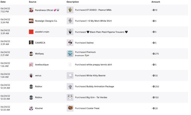This screenshot has width=191, height=115.
Task: Open aisielle's main red avatar
Action: click(31, 32)
